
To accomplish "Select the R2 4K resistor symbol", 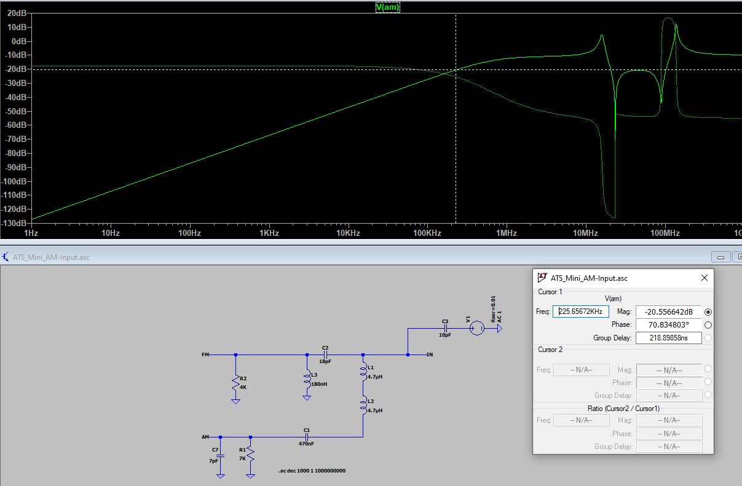I will [x=235, y=383].
